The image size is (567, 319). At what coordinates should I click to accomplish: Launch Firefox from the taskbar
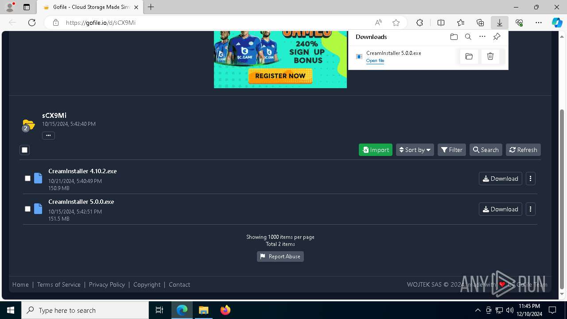tap(225, 310)
